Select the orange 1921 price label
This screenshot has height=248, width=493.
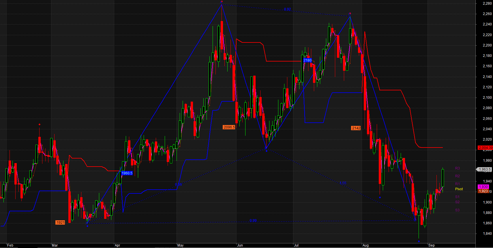click(60, 222)
